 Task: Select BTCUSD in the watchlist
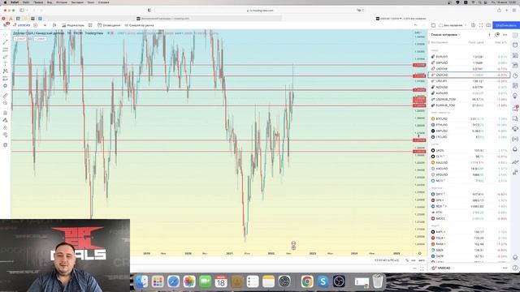tap(469, 118)
